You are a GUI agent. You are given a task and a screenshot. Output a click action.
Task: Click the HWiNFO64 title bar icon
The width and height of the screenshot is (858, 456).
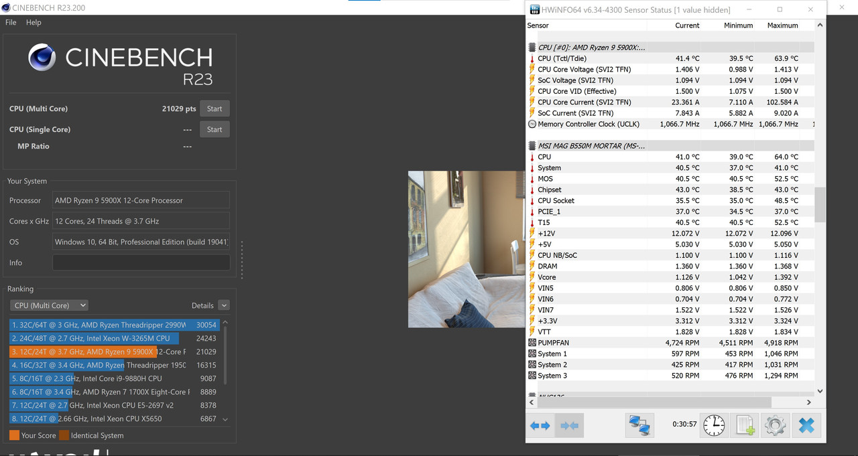tap(535, 9)
